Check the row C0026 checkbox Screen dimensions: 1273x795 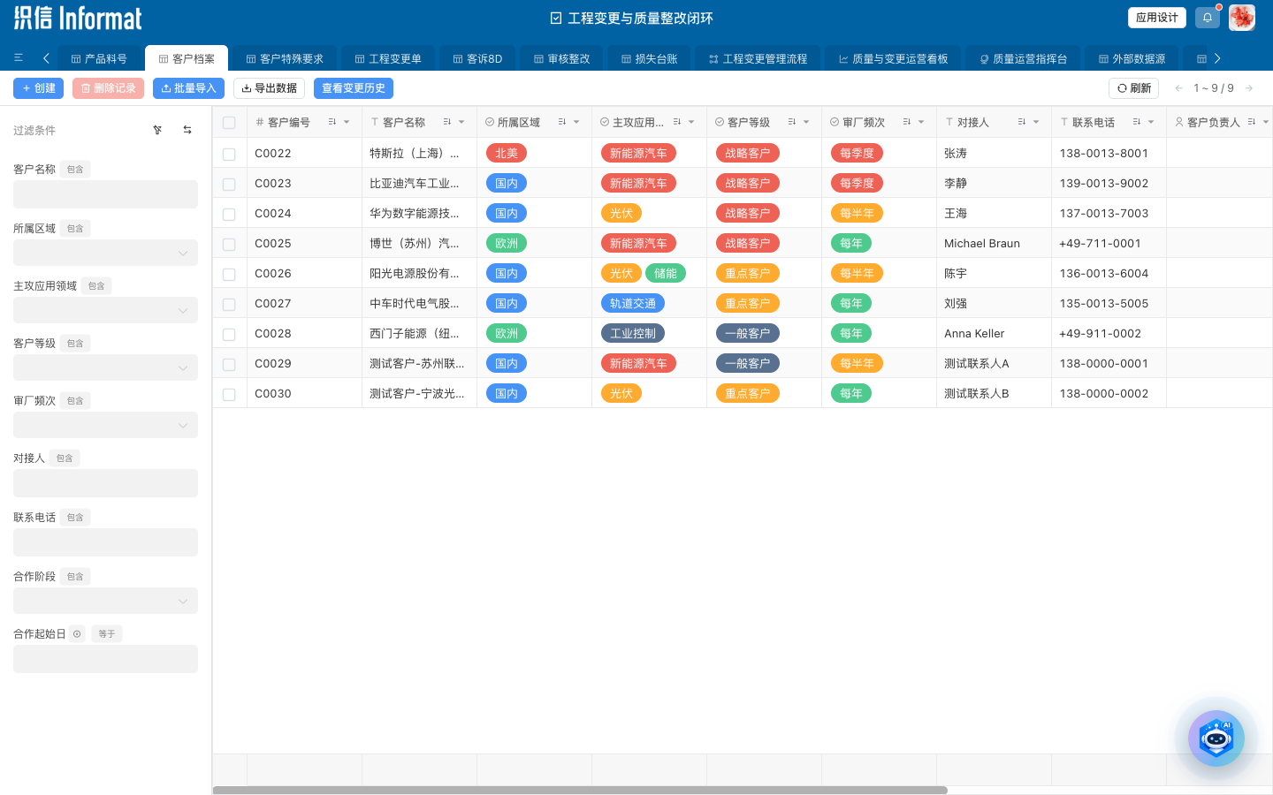pyautogui.click(x=229, y=274)
